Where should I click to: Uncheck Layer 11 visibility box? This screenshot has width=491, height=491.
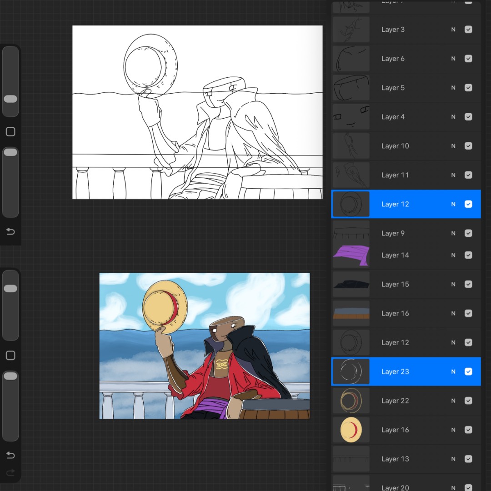[x=468, y=175]
